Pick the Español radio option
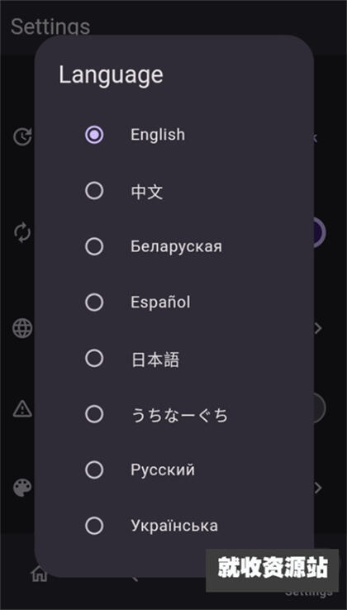Image resolution: width=347 pixels, height=610 pixels. (94, 303)
